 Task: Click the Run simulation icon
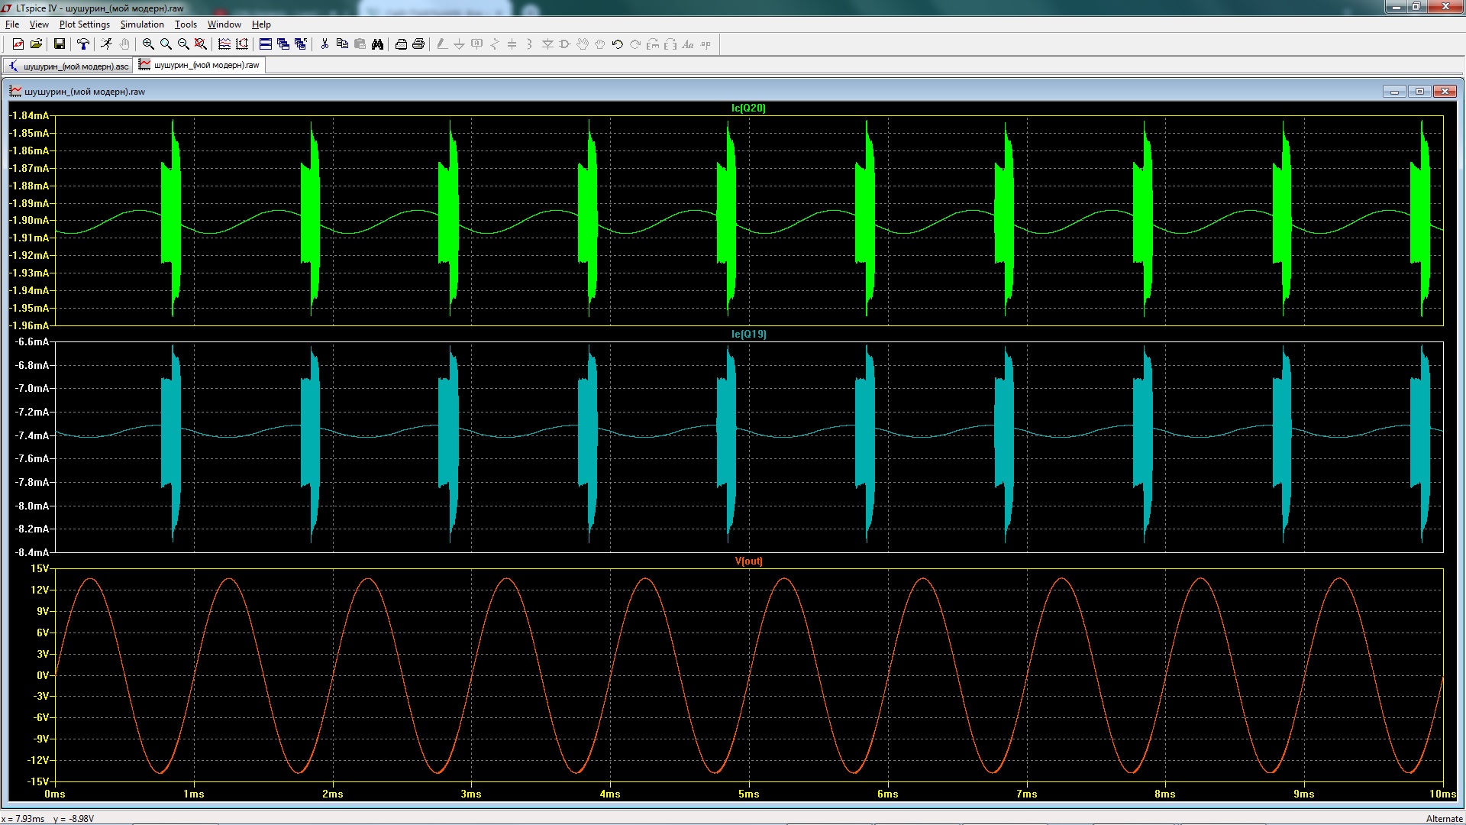(x=106, y=44)
